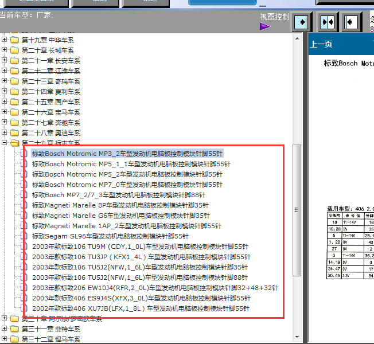Select folder icon of 第二十六章 宝马车系
Viewport: 374px width, 344px height.
(x=14, y=112)
